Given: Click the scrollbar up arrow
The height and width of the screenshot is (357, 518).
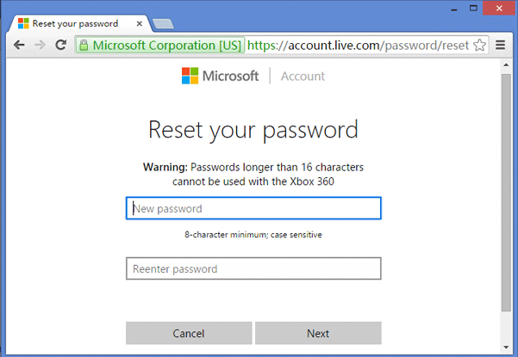Looking at the screenshot, I should pyautogui.click(x=506, y=66).
